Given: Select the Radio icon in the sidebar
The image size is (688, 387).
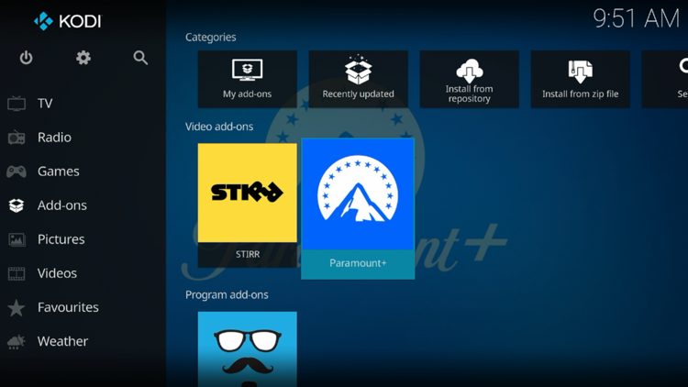Looking at the screenshot, I should click(x=17, y=138).
